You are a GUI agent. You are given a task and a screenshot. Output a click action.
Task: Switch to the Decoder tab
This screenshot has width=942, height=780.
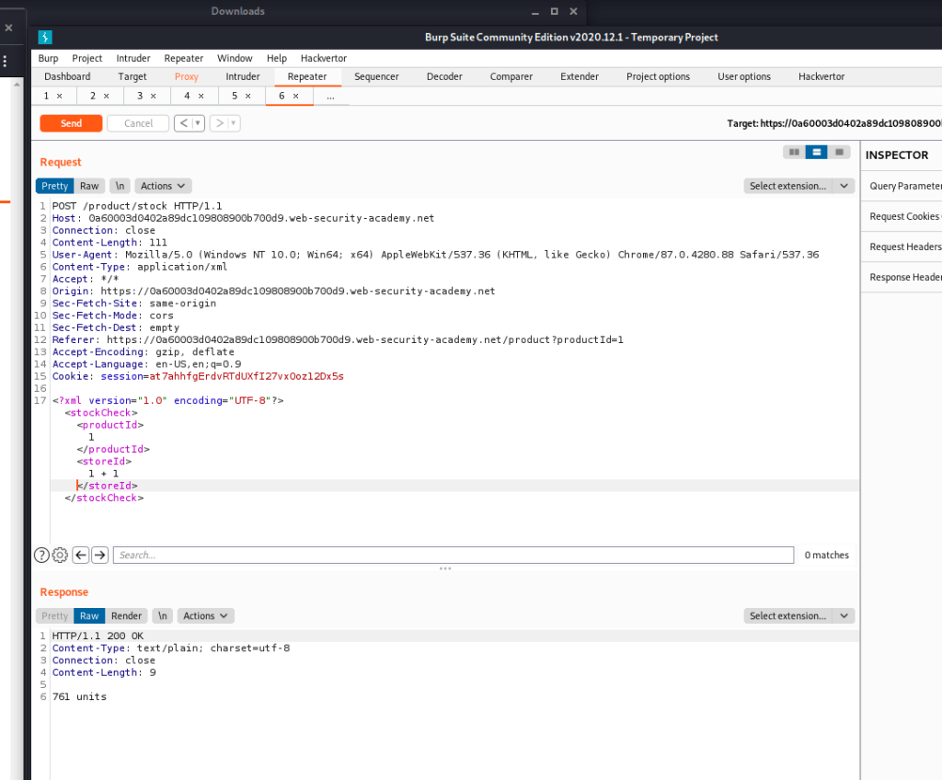point(444,76)
